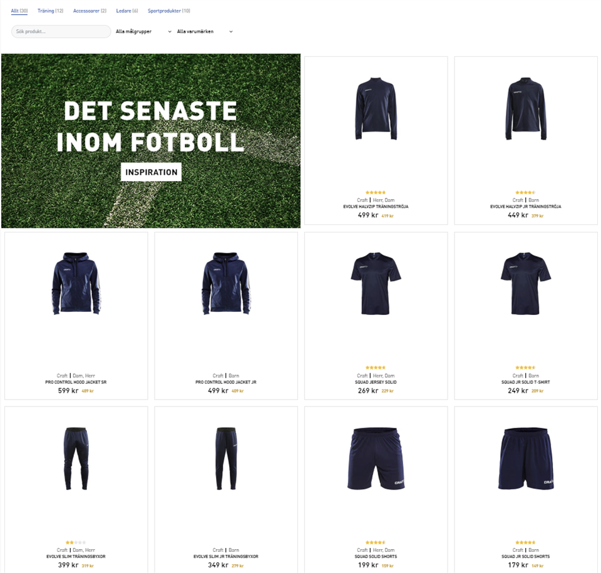Image resolution: width=601 pixels, height=573 pixels.
Task: Open the Allt (30) tab
Action: click(x=19, y=11)
